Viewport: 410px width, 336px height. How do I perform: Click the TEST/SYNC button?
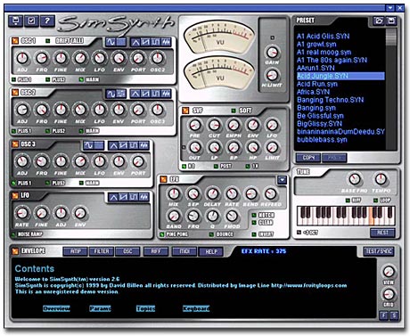coord(379,251)
